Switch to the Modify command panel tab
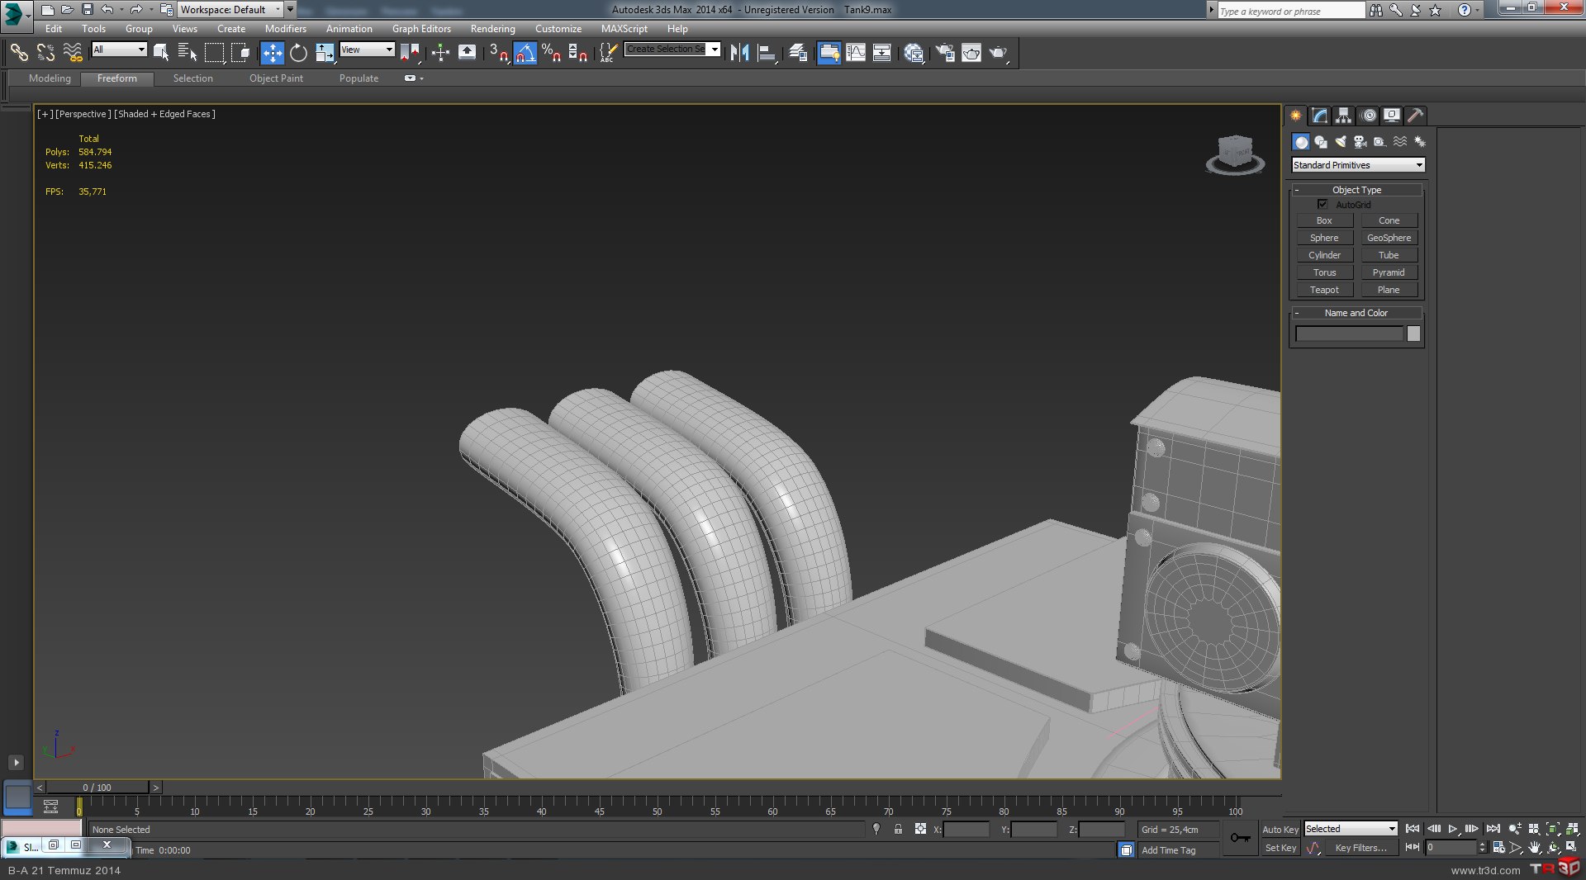Screen dimensions: 1586x880 (x=1319, y=116)
